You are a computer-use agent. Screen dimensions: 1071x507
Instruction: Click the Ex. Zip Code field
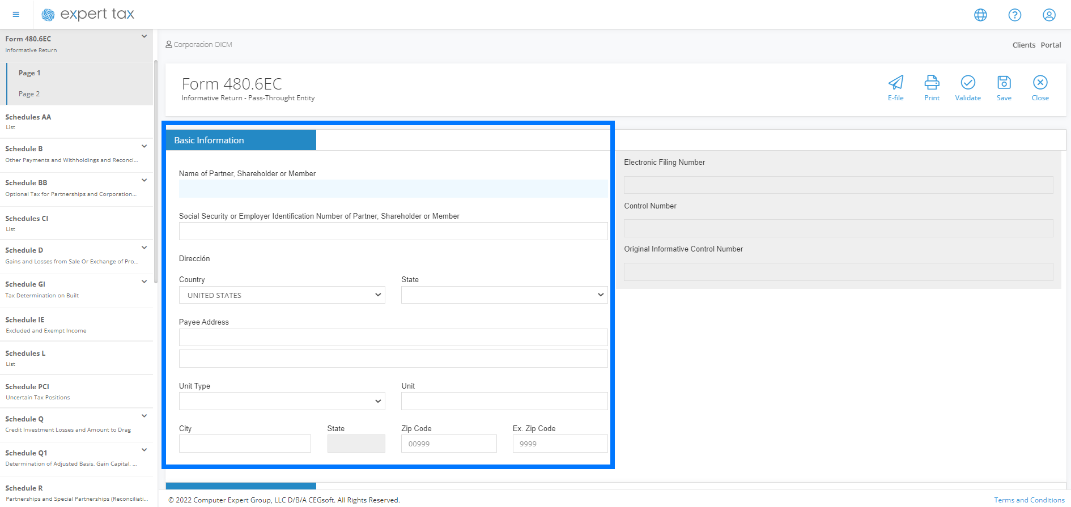(560, 444)
